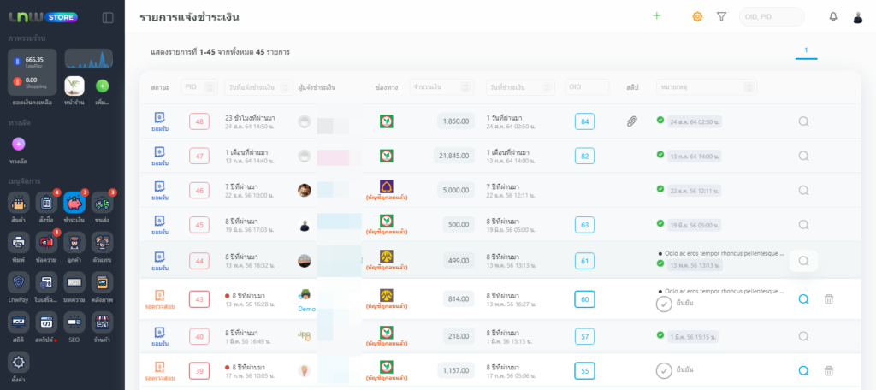The image size is (876, 390).
Task: Expand the หมายเหตุ remarks sort selector
Action: coord(749,87)
